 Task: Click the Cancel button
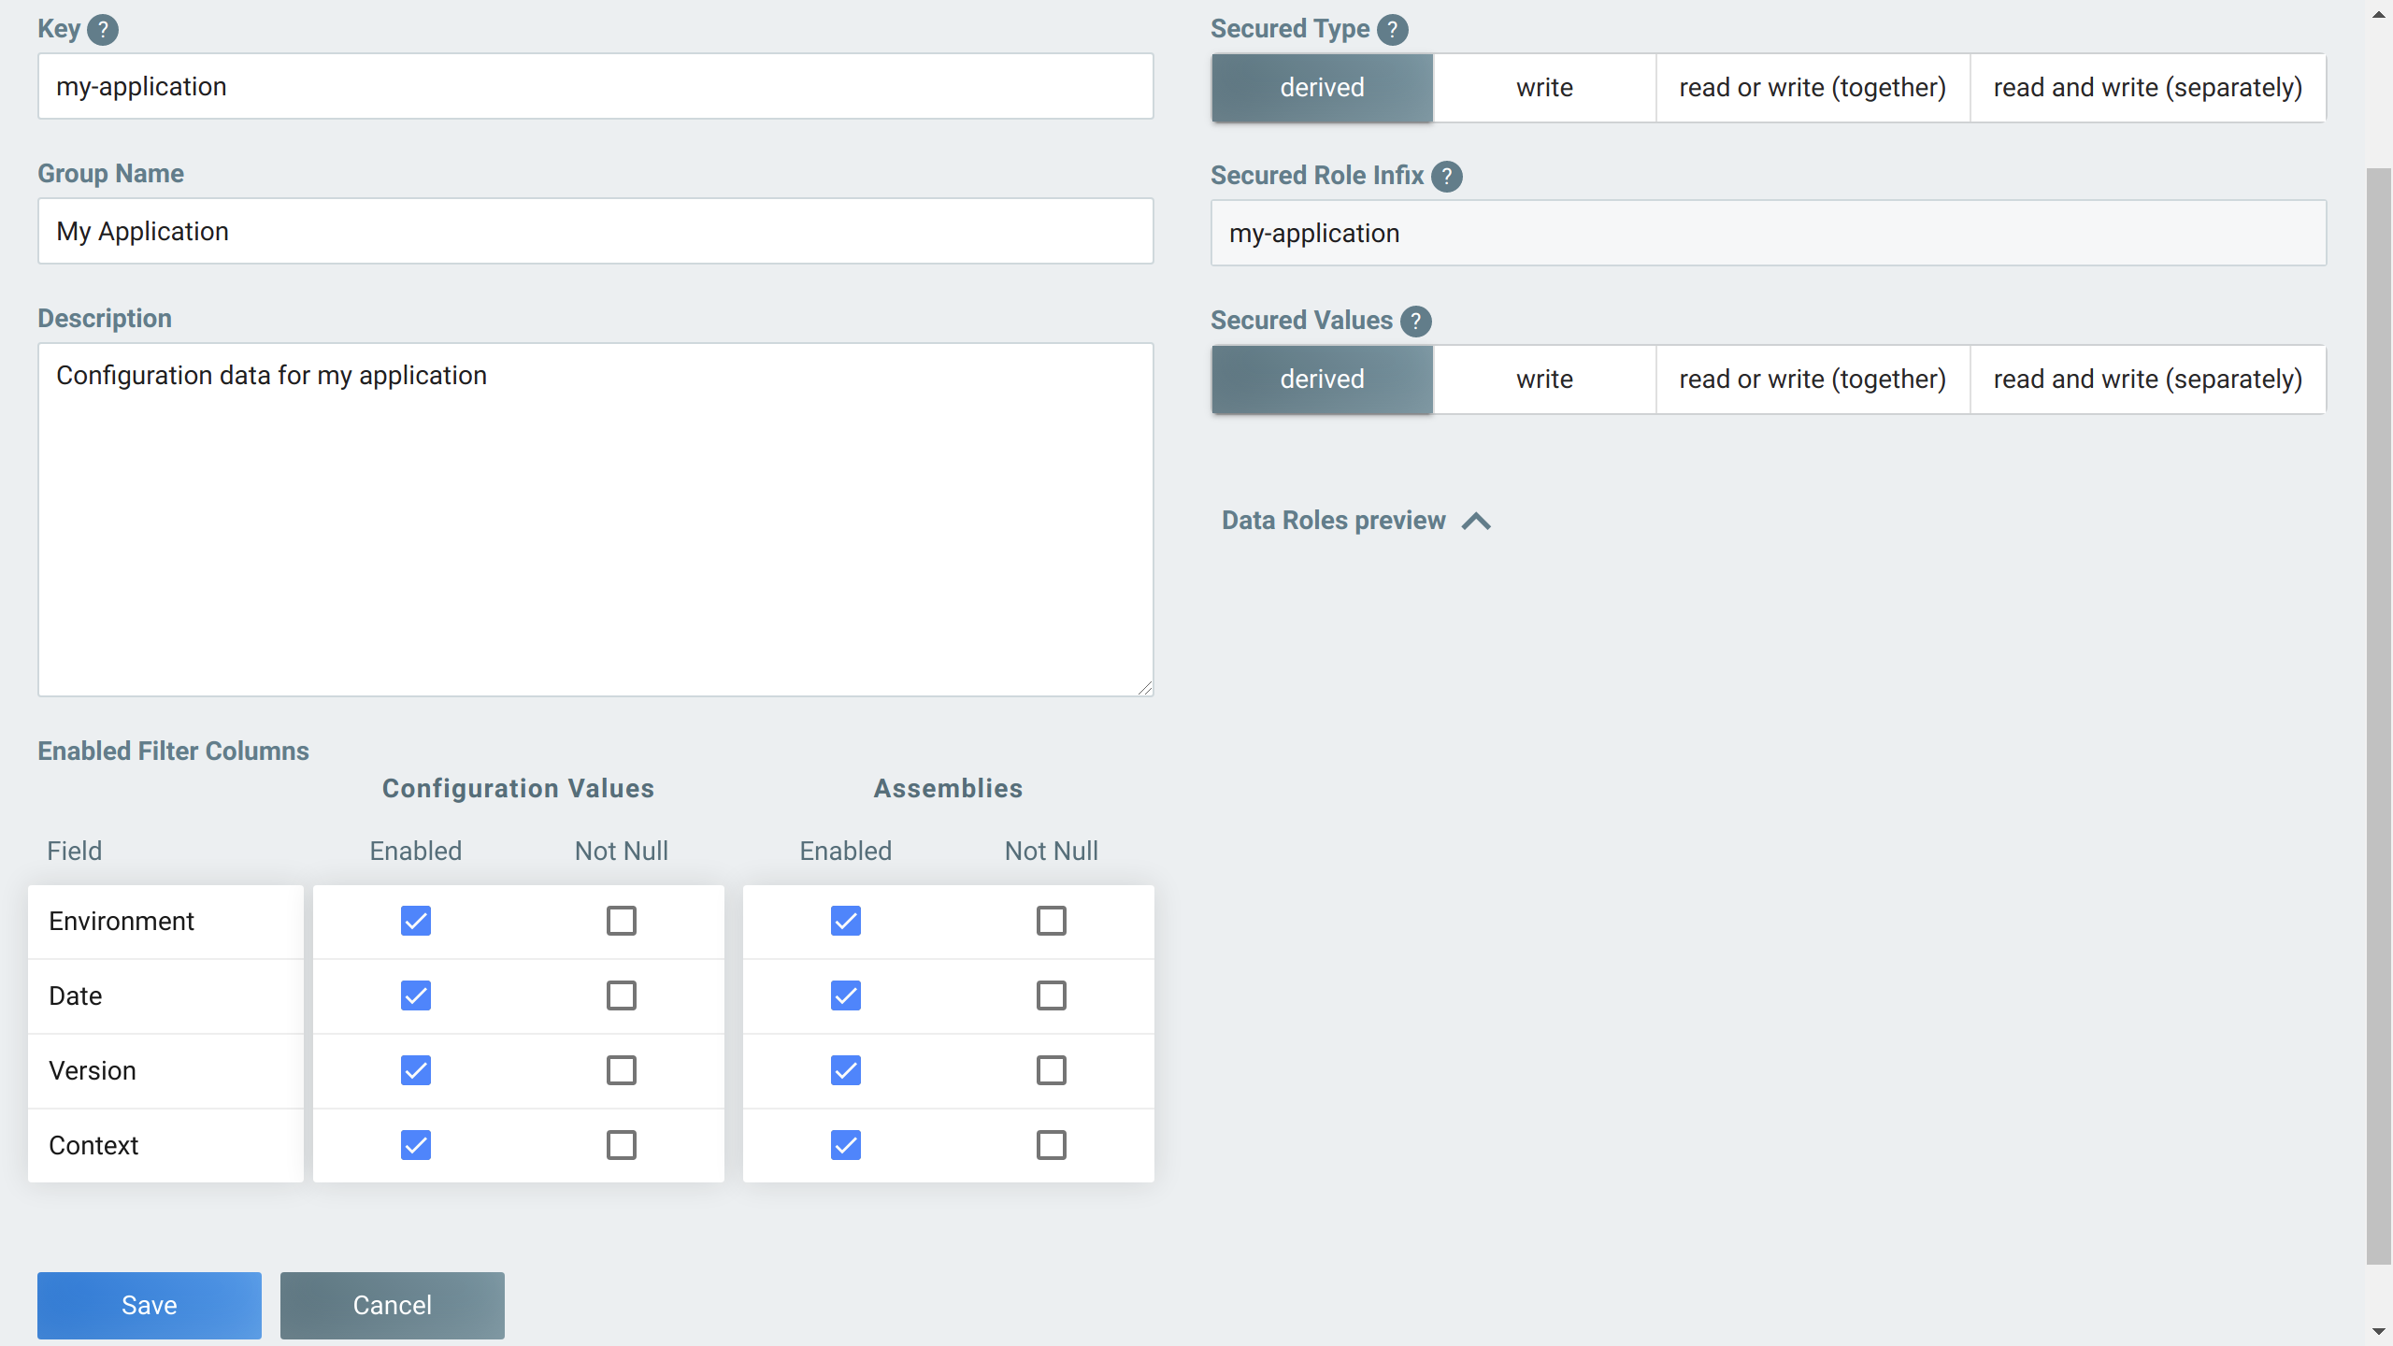(392, 1305)
